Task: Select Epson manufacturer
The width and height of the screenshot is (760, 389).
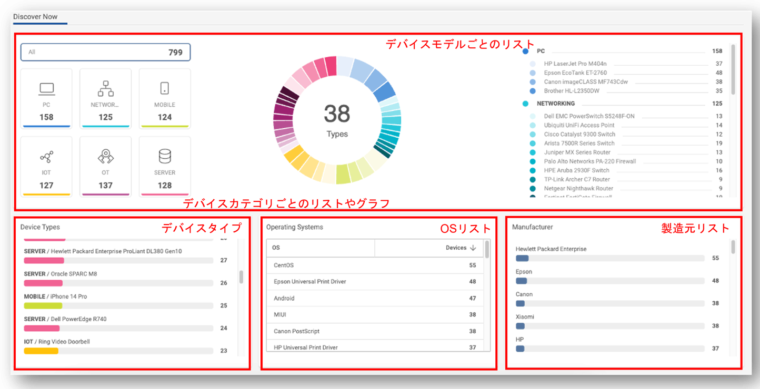Action: point(617,276)
